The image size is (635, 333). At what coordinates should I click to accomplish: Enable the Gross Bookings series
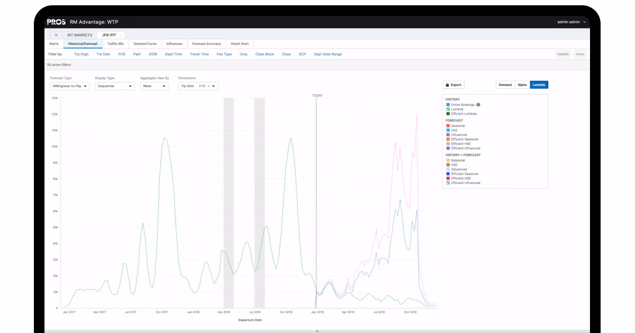(448, 105)
